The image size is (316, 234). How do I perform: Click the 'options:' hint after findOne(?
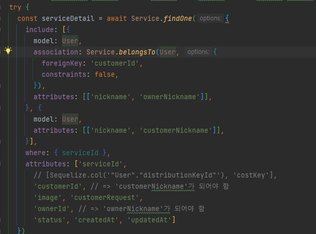(210, 18)
